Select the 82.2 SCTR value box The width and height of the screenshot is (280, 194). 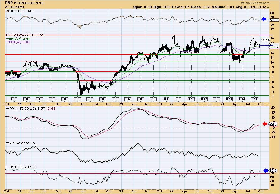(274, 171)
